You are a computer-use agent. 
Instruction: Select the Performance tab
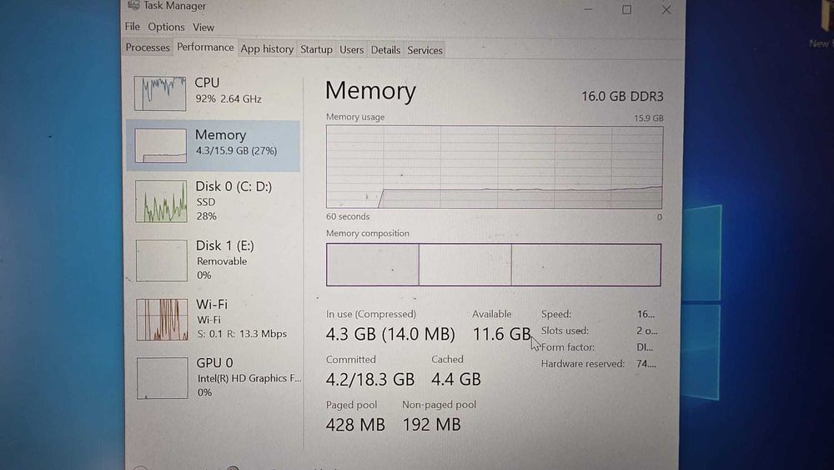205,48
